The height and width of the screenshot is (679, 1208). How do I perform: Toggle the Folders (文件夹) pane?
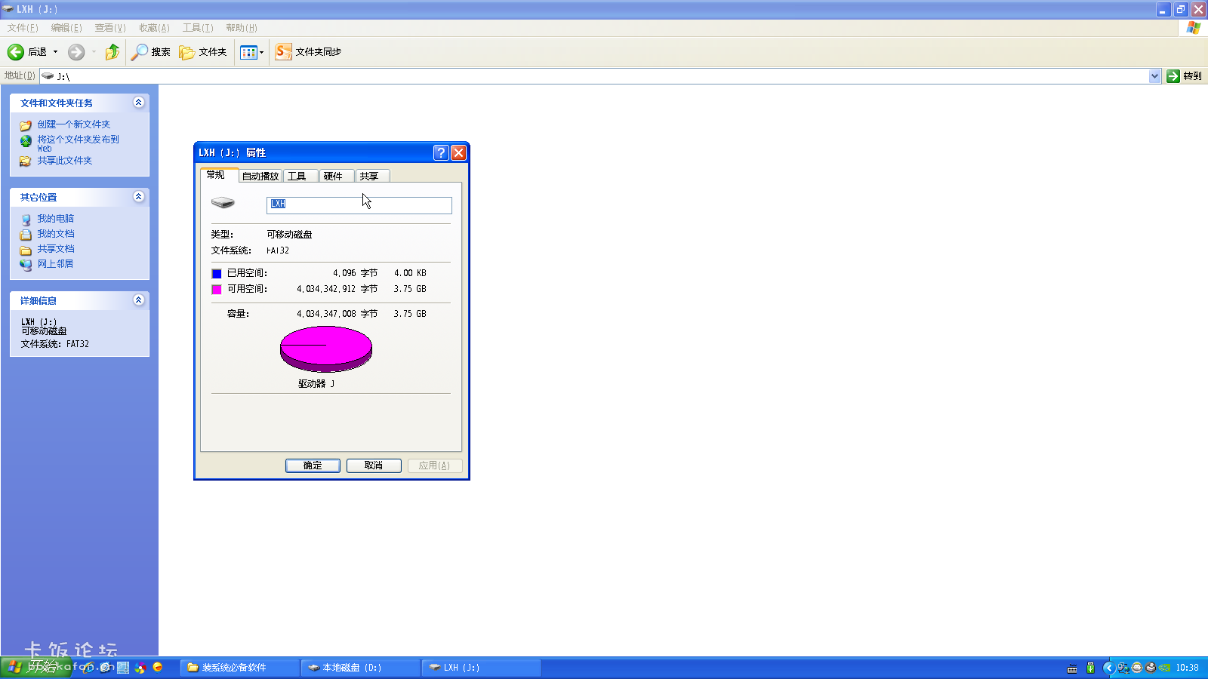(x=203, y=52)
